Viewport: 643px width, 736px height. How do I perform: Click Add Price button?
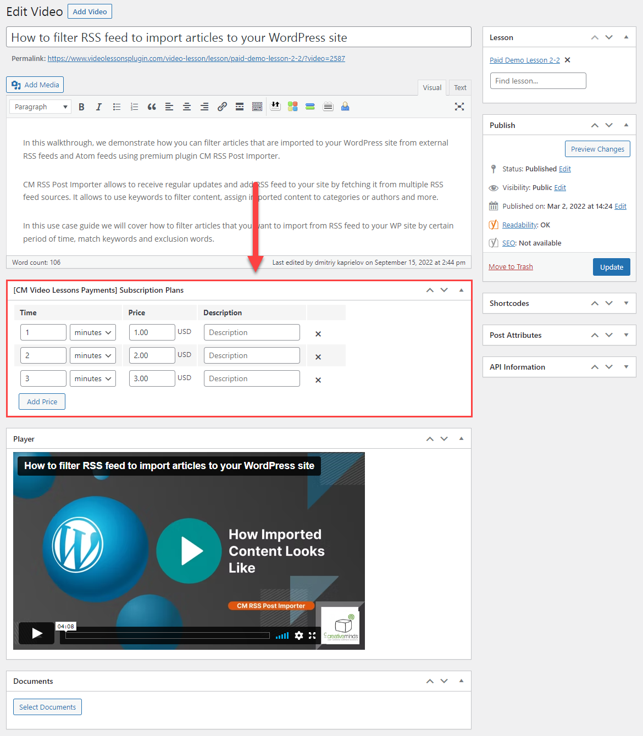(42, 402)
